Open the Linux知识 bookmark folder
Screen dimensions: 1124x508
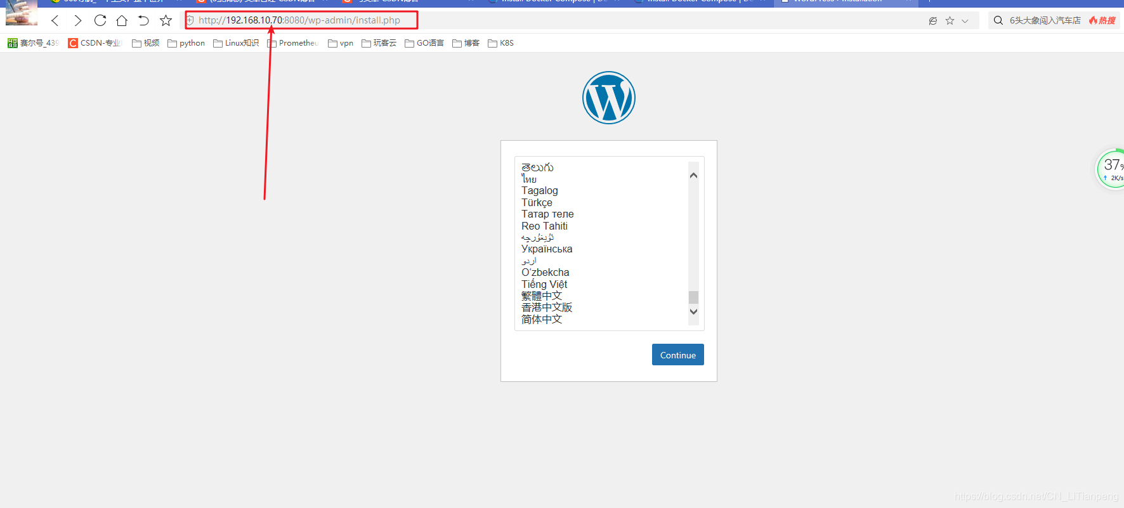[x=236, y=43]
